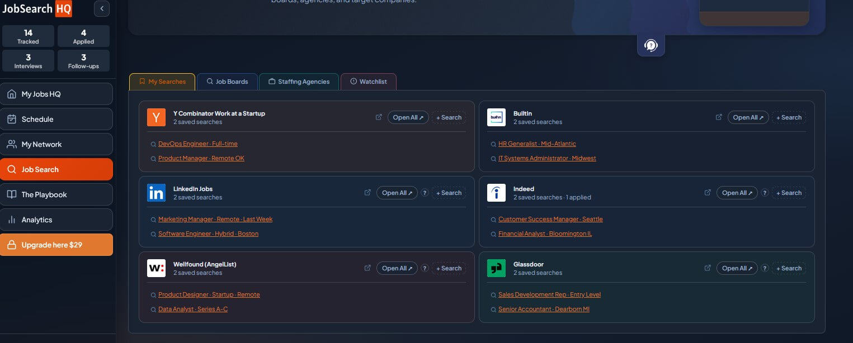The image size is (853, 343).
Task: Click Upgrade here $29 button
Action: tap(56, 245)
